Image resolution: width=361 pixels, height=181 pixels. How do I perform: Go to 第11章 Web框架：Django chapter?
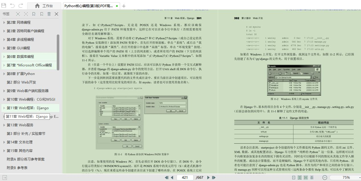[28, 108]
